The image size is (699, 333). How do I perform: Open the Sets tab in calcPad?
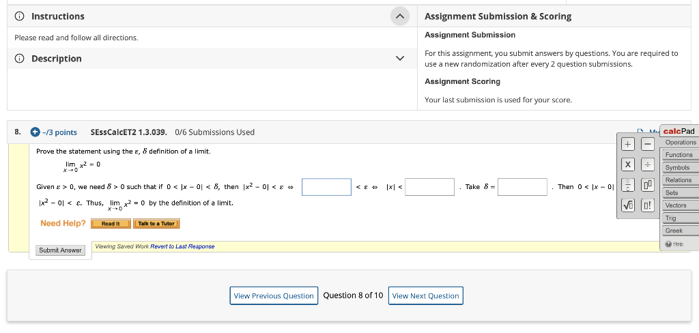pyautogui.click(x=681, y=193)
